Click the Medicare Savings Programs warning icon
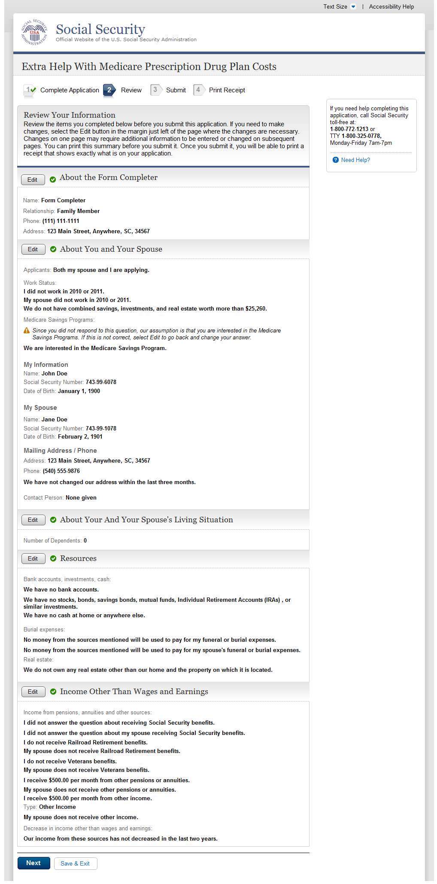This screenshot has width=437, height=884. [27, 331]
